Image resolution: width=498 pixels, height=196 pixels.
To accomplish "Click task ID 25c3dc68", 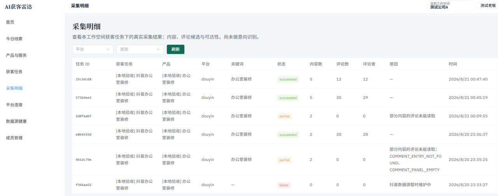I will click(x=84, y=79).
